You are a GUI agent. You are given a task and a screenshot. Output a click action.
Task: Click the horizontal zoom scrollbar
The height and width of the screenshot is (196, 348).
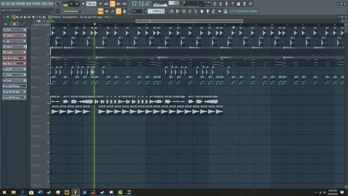pos(189,21)
